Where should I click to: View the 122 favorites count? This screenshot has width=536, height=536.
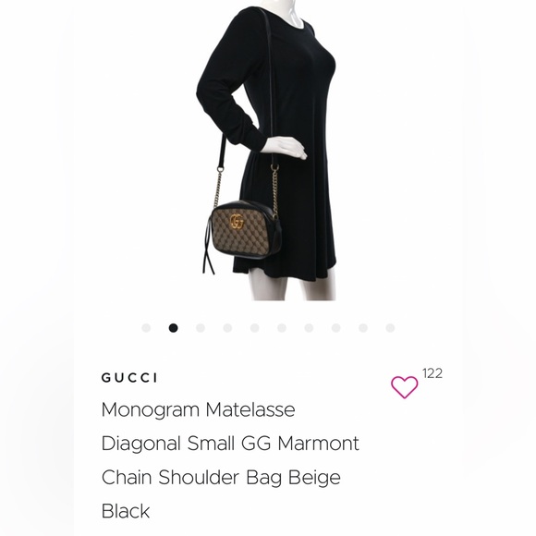[x=432, y=373]
